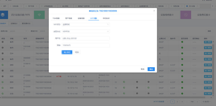The image size is (216, 106).
Task: Close the 公网线路检测 page tab
Action: pyautogui.click(x=55, y=6)
